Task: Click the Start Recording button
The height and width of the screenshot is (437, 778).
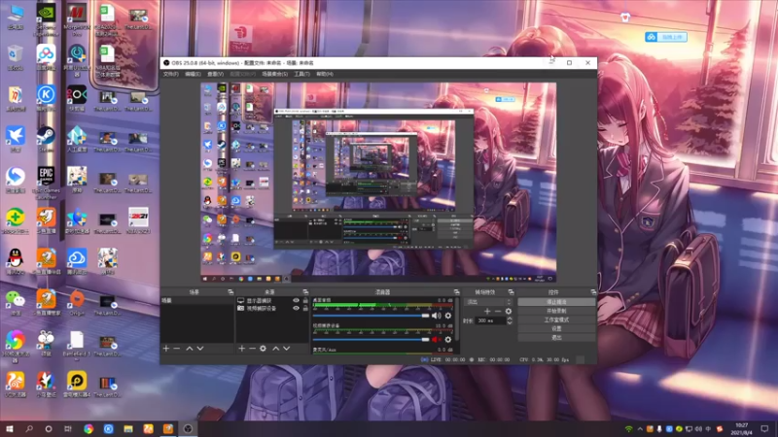Action: pos(556,311)
